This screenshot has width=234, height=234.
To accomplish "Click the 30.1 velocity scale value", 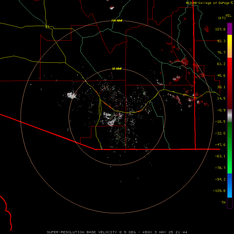I will click(221, 87).
